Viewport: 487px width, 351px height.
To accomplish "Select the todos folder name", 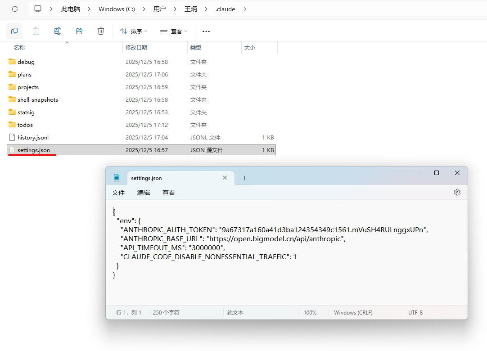I will [x=25, y=125].
